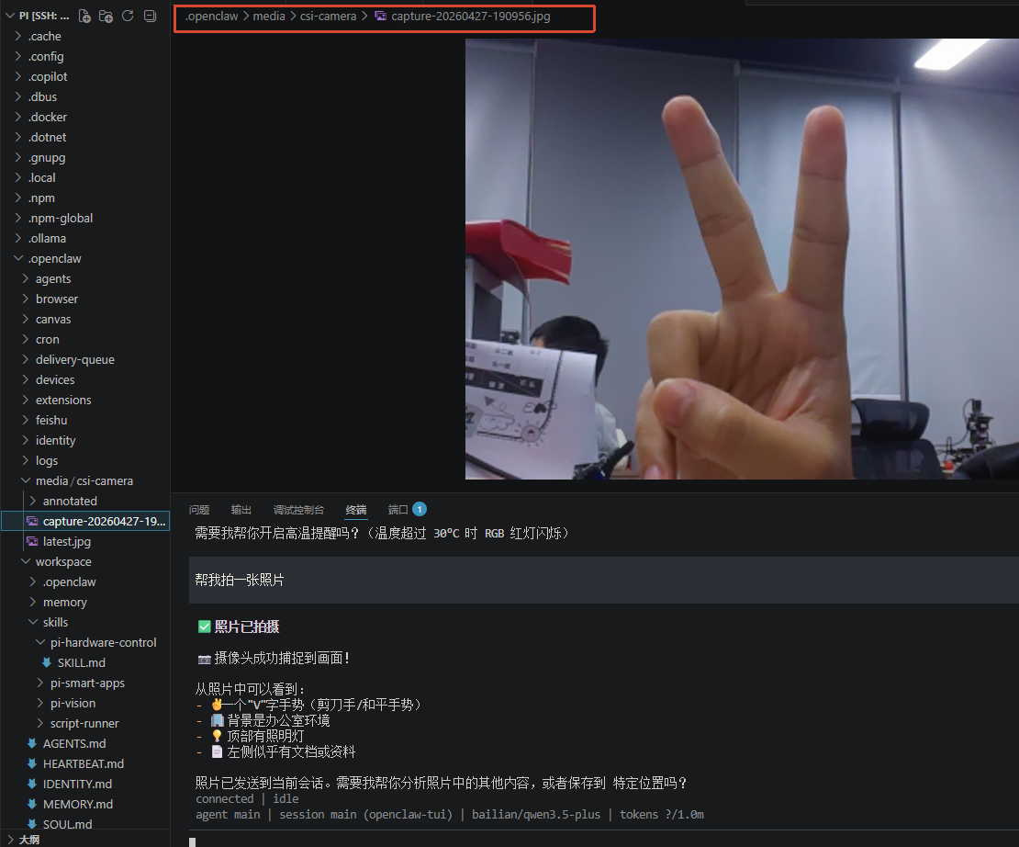This screenshot has width=1019, height=847.
Task: Refresh the explorer file tree
Action: click(x=128, y=16)
